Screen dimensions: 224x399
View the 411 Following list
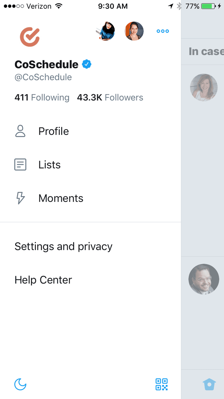coord(42,98)
